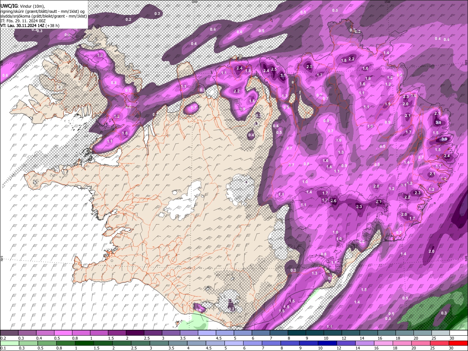Image resolution: width=468 pixels, height=351 pixels.
Task: Select the pale blue 4–4.5 upper legend swatch
Action: coord(207,333)
